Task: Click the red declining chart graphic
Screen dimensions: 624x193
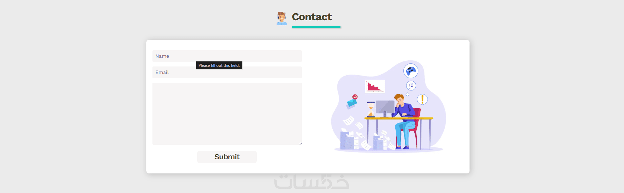Action: click(x=375, y=86)
